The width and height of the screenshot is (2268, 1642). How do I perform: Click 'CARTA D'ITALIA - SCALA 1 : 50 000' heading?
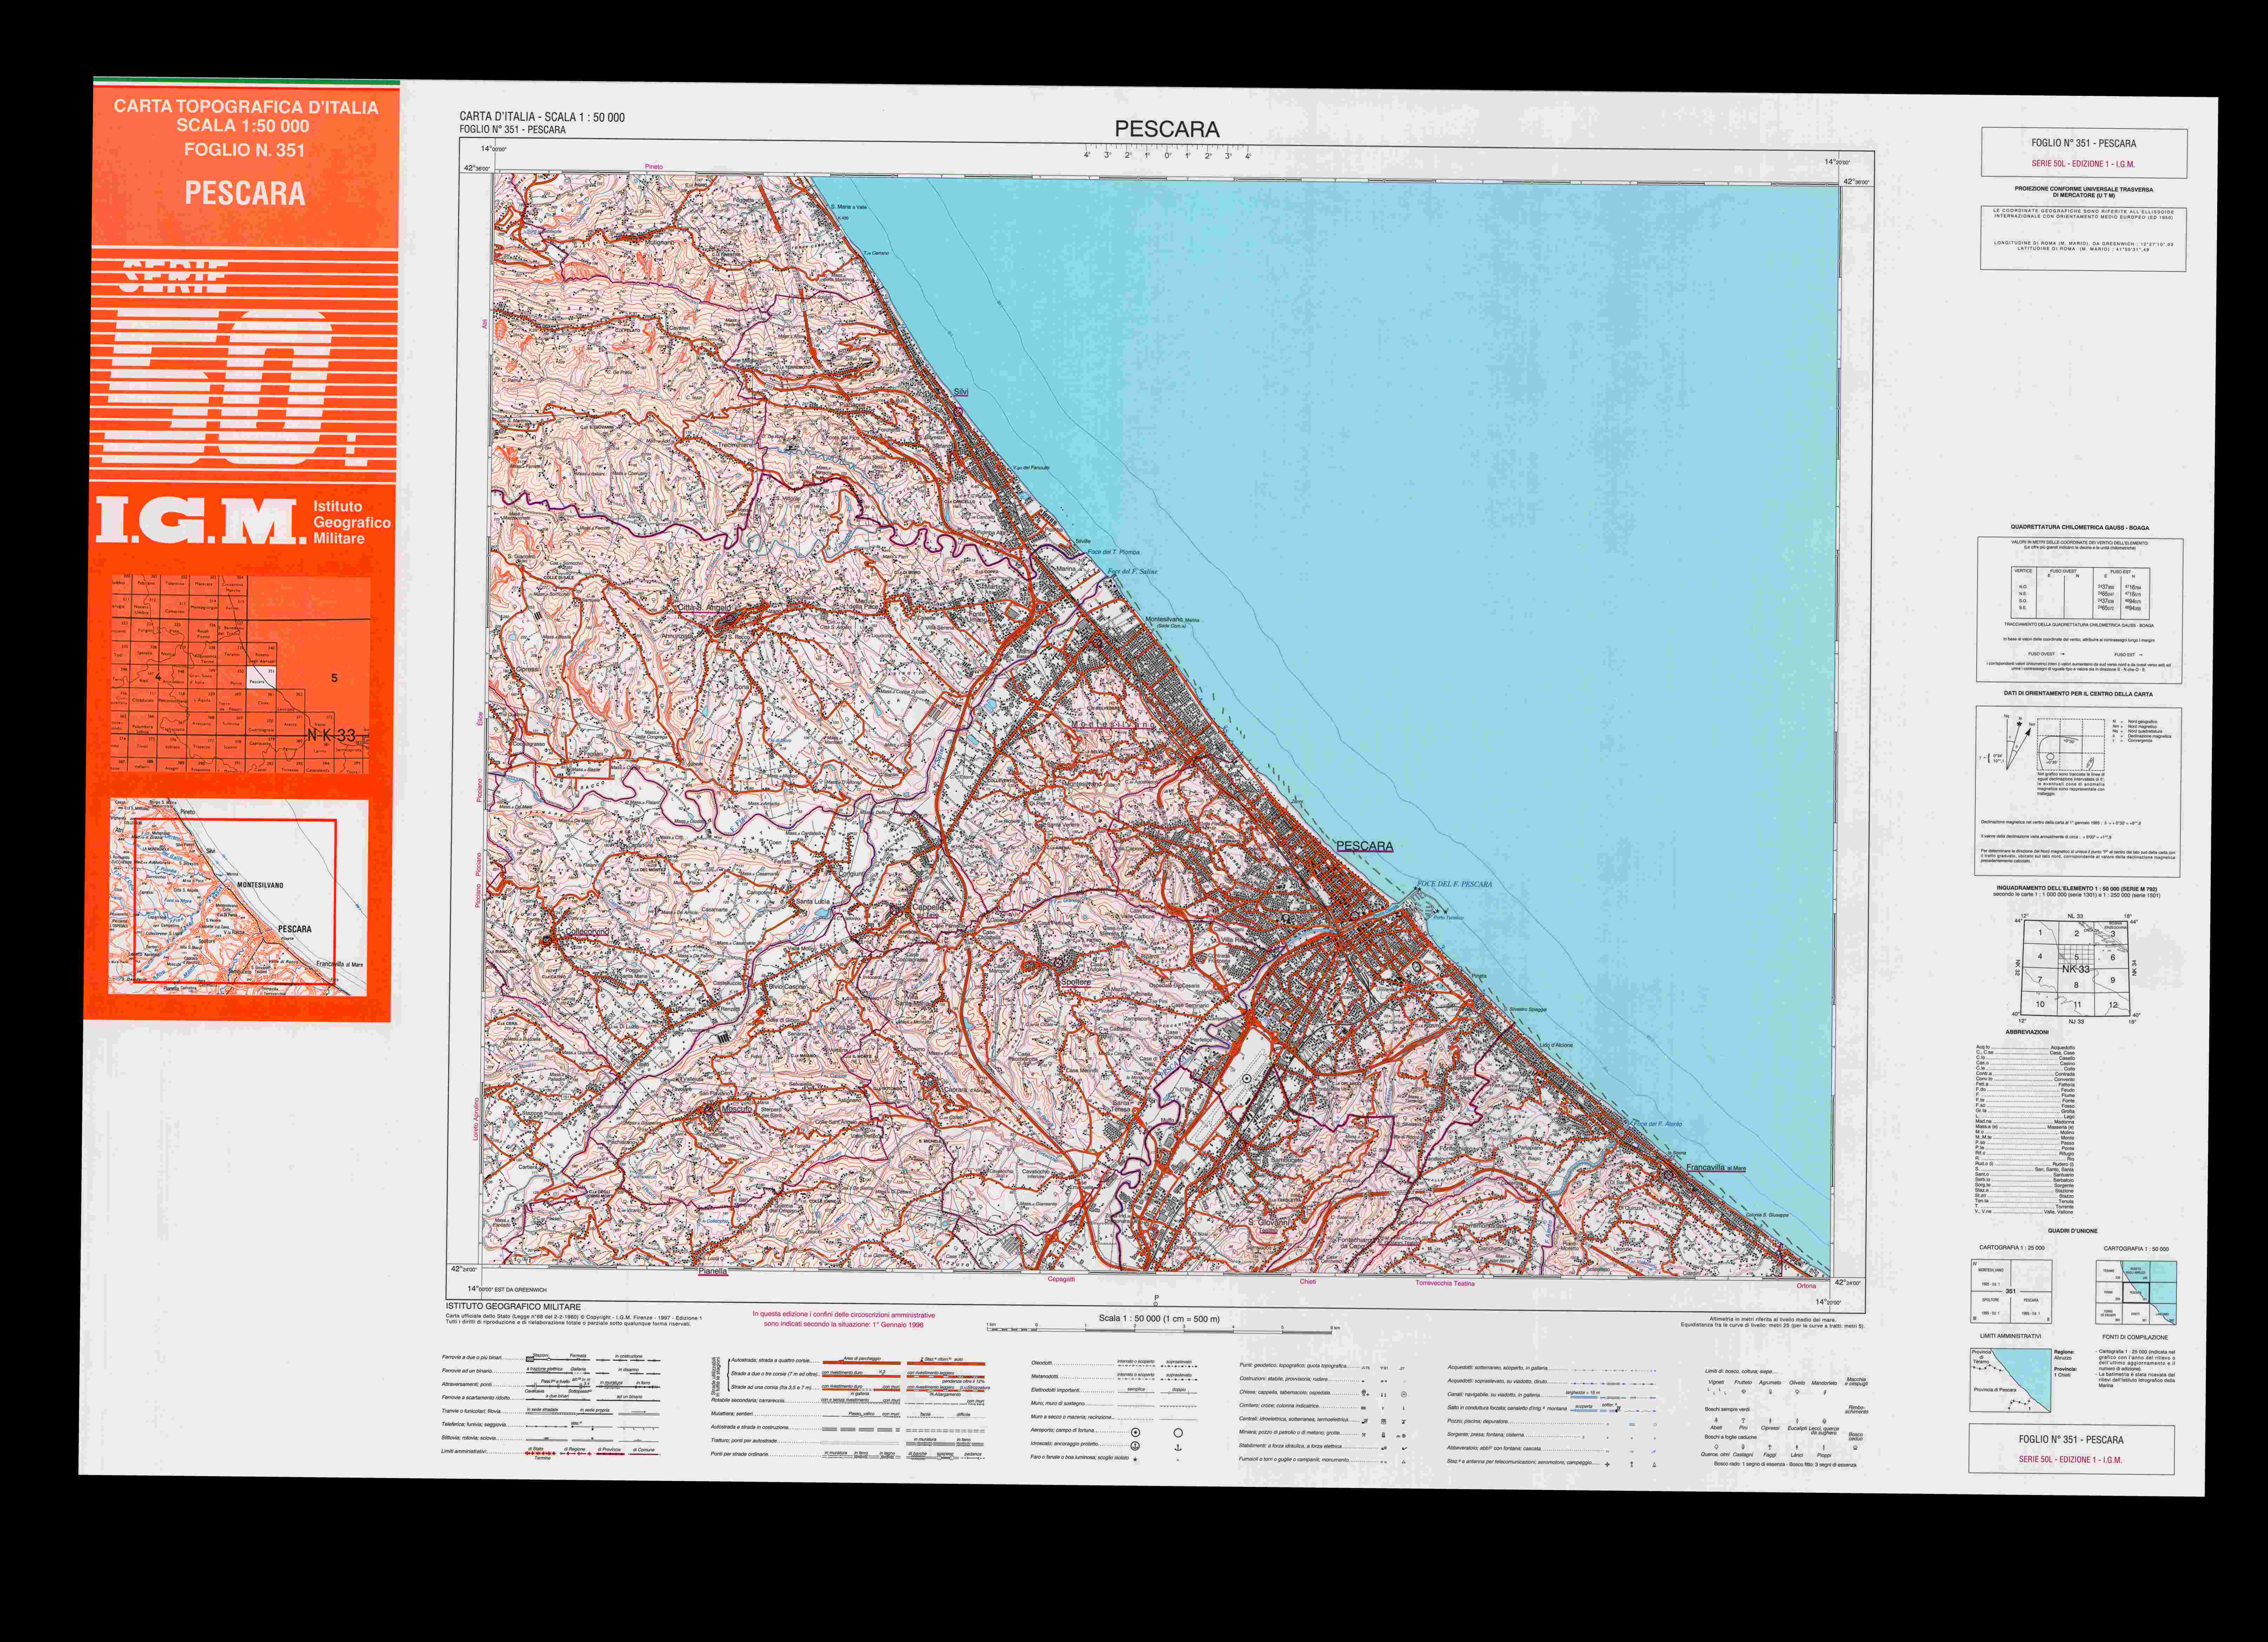542,117
